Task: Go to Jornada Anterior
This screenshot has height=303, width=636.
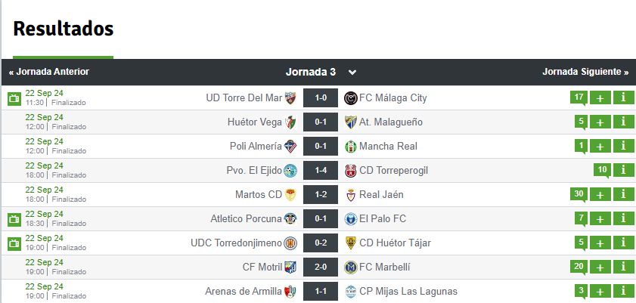Action: tap(49, 72)
